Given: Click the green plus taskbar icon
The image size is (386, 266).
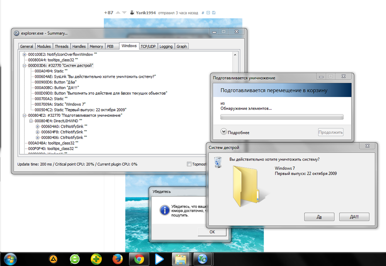Looking at the screenshot, I should click(x=96, y=258).
